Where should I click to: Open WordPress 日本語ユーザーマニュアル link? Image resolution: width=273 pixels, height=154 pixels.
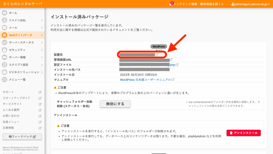coord(145,80)
